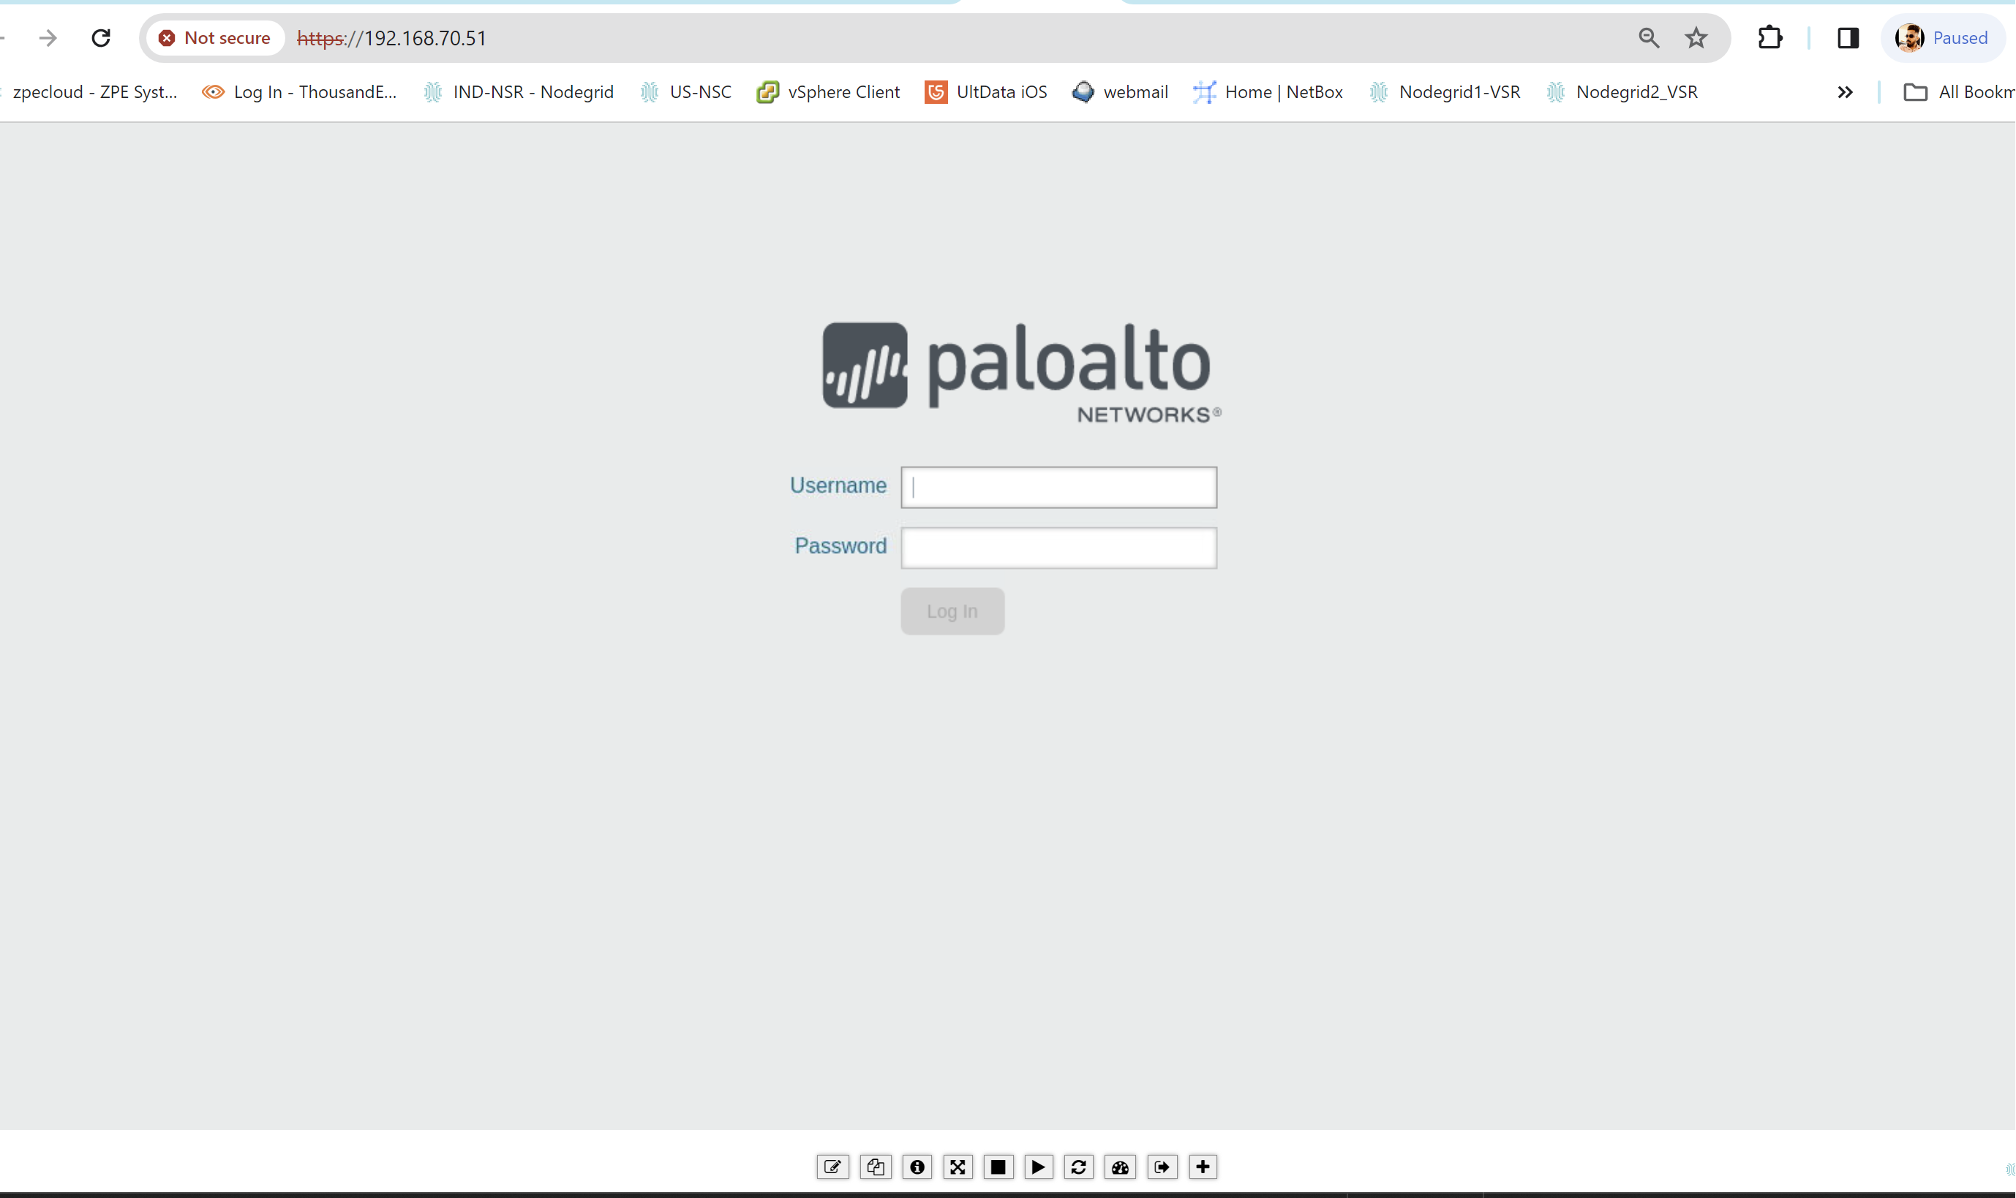Open the info icon in bottom toolbar
The image size is (2016, 1198).
tap(917, 1167)
